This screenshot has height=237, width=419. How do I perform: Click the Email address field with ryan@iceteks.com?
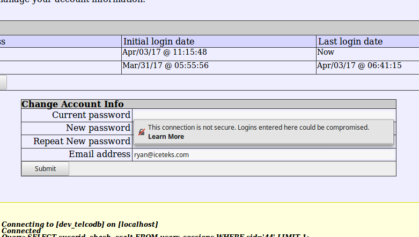click(x=264, y=155)
